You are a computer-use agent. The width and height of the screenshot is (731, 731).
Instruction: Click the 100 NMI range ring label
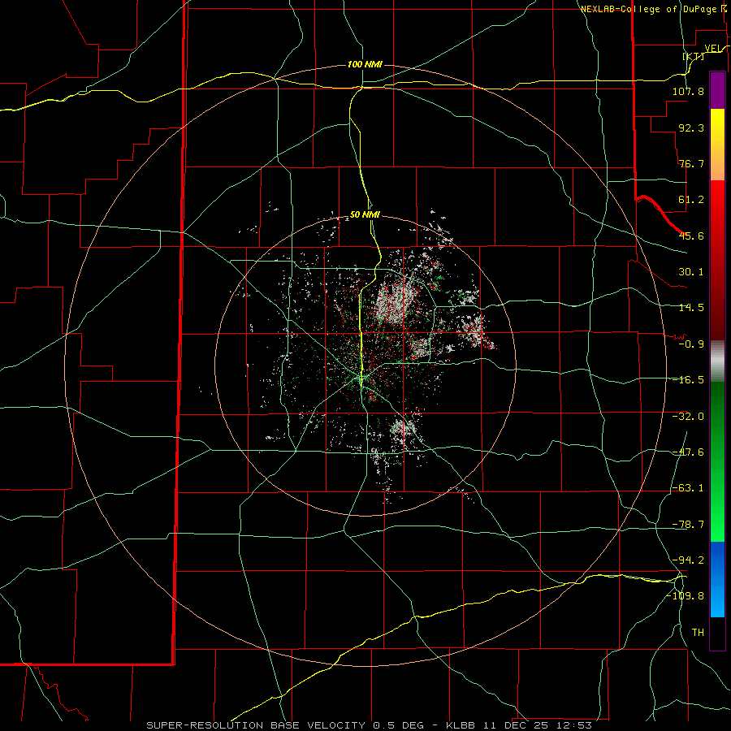tap(365, 64)
